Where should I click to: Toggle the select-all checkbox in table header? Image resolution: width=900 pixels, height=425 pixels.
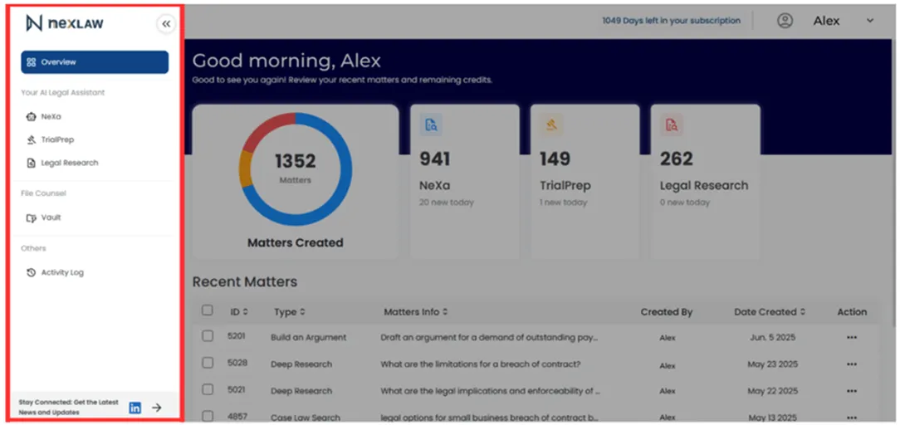tap(208, 310)
